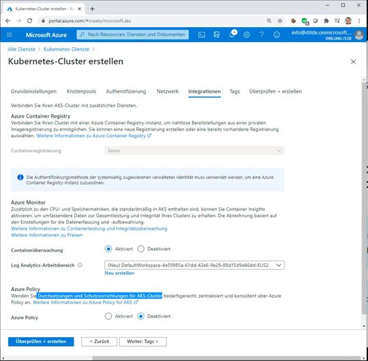Click the blue Überprüfen + erstellen button
This screenshot has width=368, height=361.
pyautogui.click(x=41, y=341)
